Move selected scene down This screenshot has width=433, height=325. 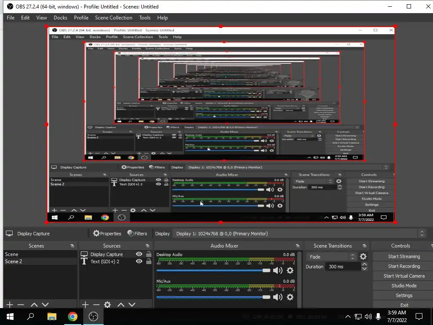pyautogui.click(x=45, y=305)
